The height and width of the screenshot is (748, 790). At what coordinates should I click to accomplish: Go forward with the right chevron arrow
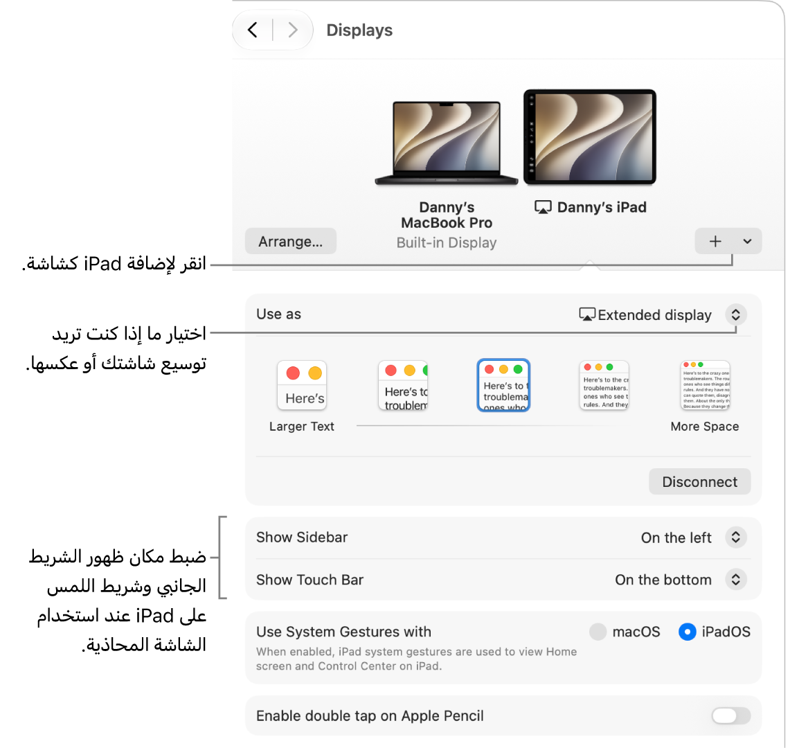tap(293, 30)
